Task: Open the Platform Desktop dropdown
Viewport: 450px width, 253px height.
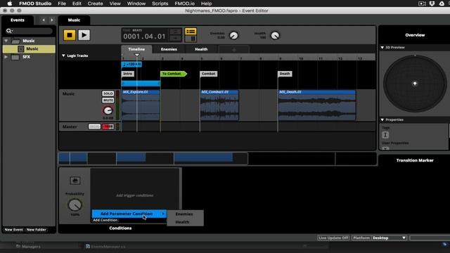Action: pyautogui.click(x=389, y=238)
